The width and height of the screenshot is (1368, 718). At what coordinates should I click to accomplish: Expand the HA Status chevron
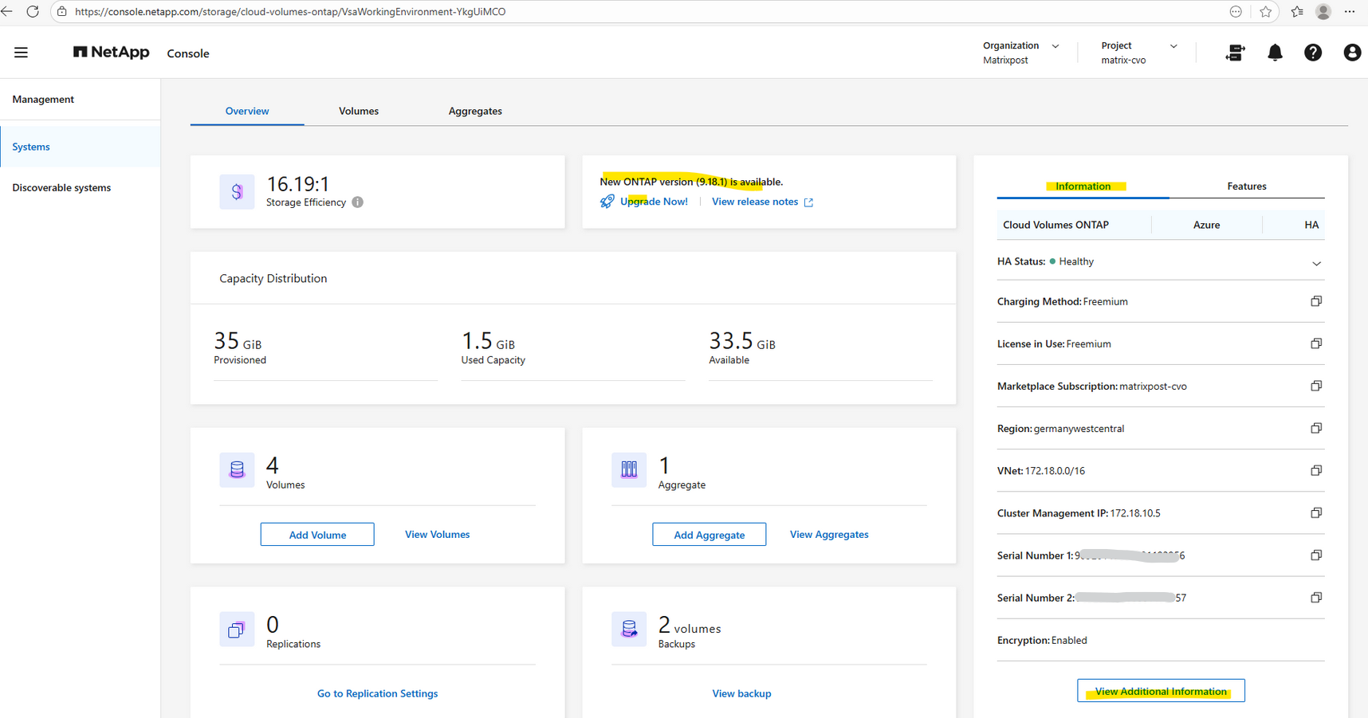(x=1316, y=263)
